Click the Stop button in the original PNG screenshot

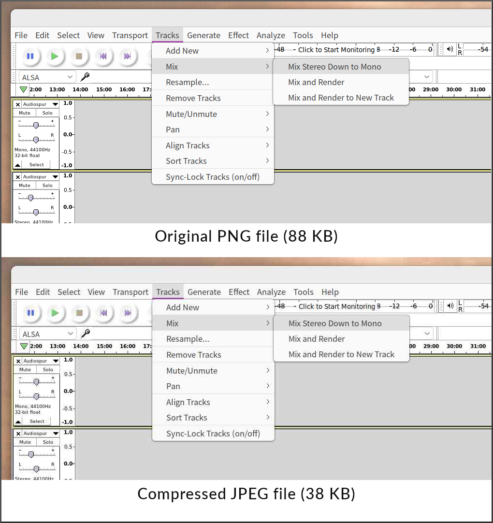click(79, 56)
